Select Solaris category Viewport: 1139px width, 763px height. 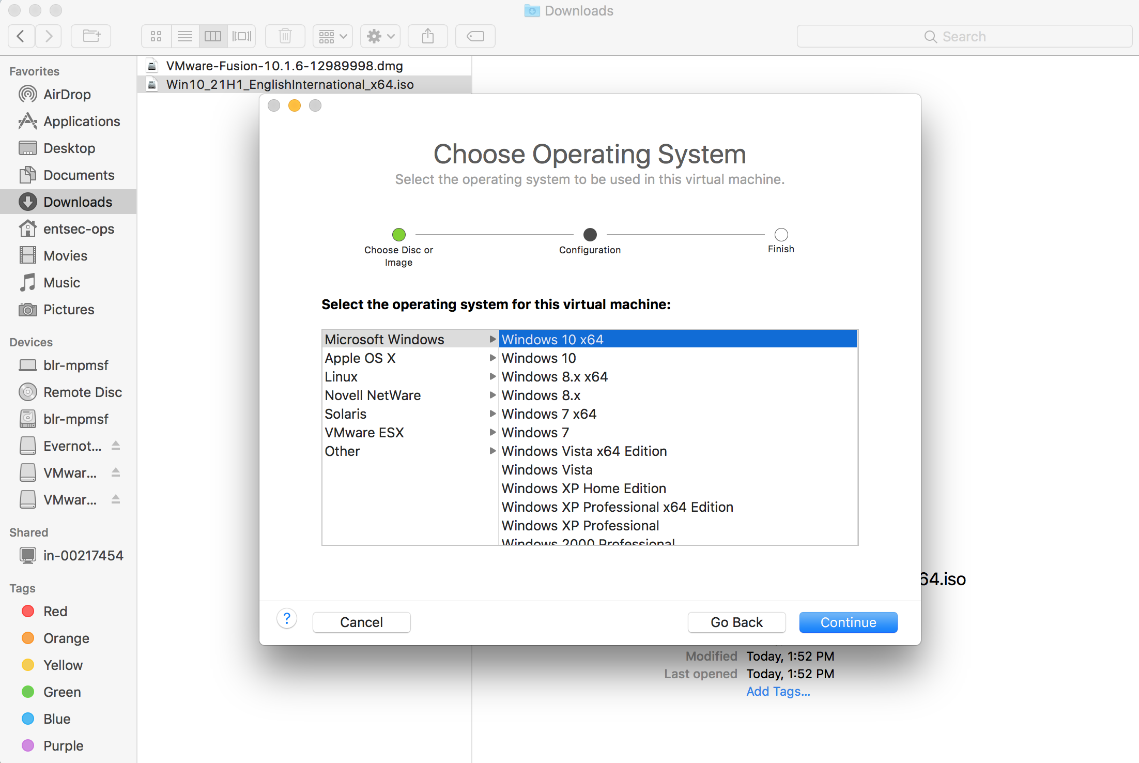click(410, 414)
